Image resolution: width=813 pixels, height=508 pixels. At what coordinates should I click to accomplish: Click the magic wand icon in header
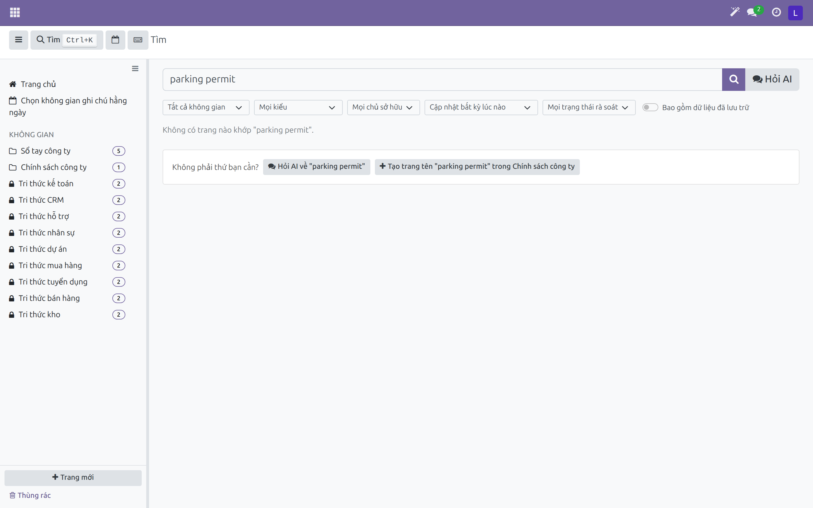(735, 12)
